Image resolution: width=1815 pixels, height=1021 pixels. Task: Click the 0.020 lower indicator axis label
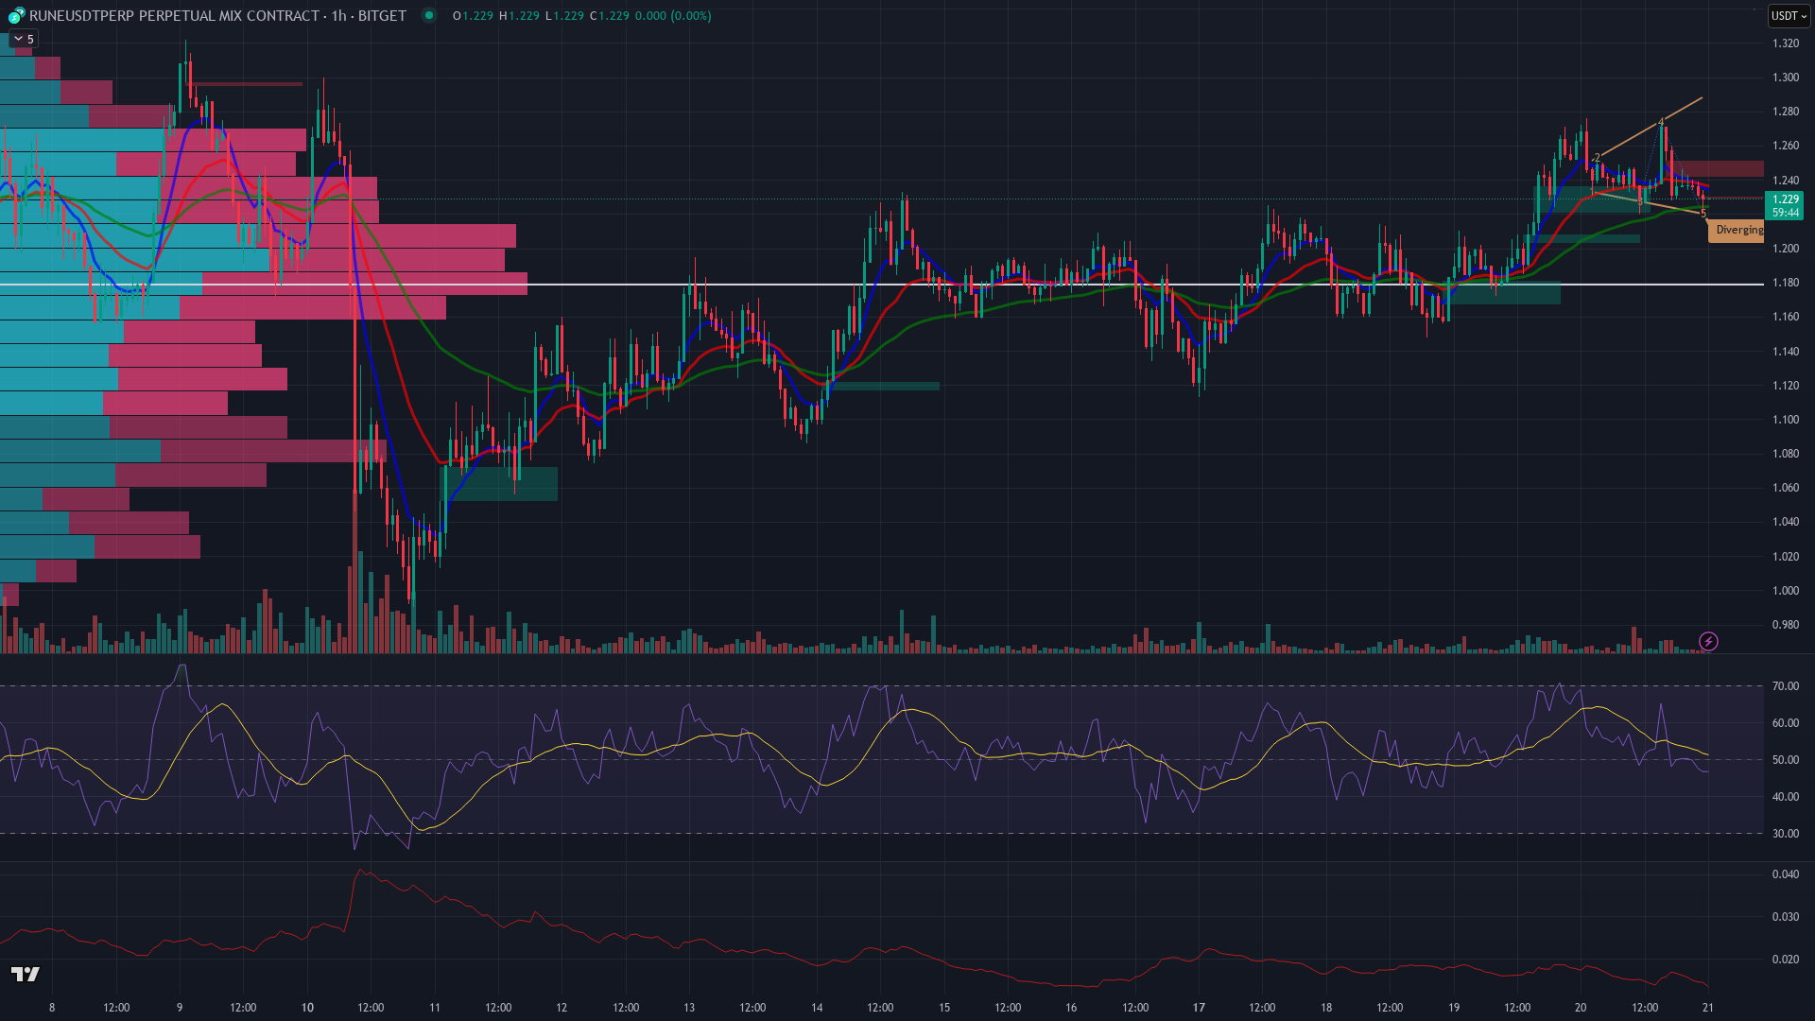pos(1786,960)
